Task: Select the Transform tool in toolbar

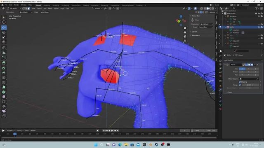Action: pyautogui.click(x=4, y=42)
